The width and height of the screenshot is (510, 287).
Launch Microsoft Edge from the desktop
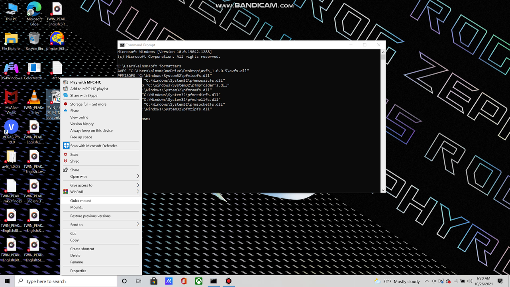[34, 14]
